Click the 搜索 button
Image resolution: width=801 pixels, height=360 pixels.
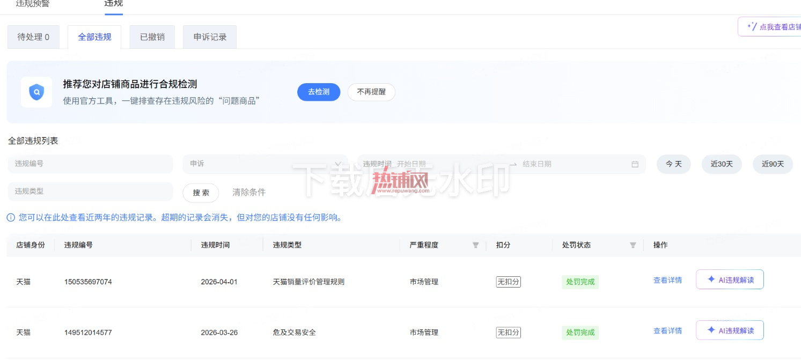coord(201,193)
